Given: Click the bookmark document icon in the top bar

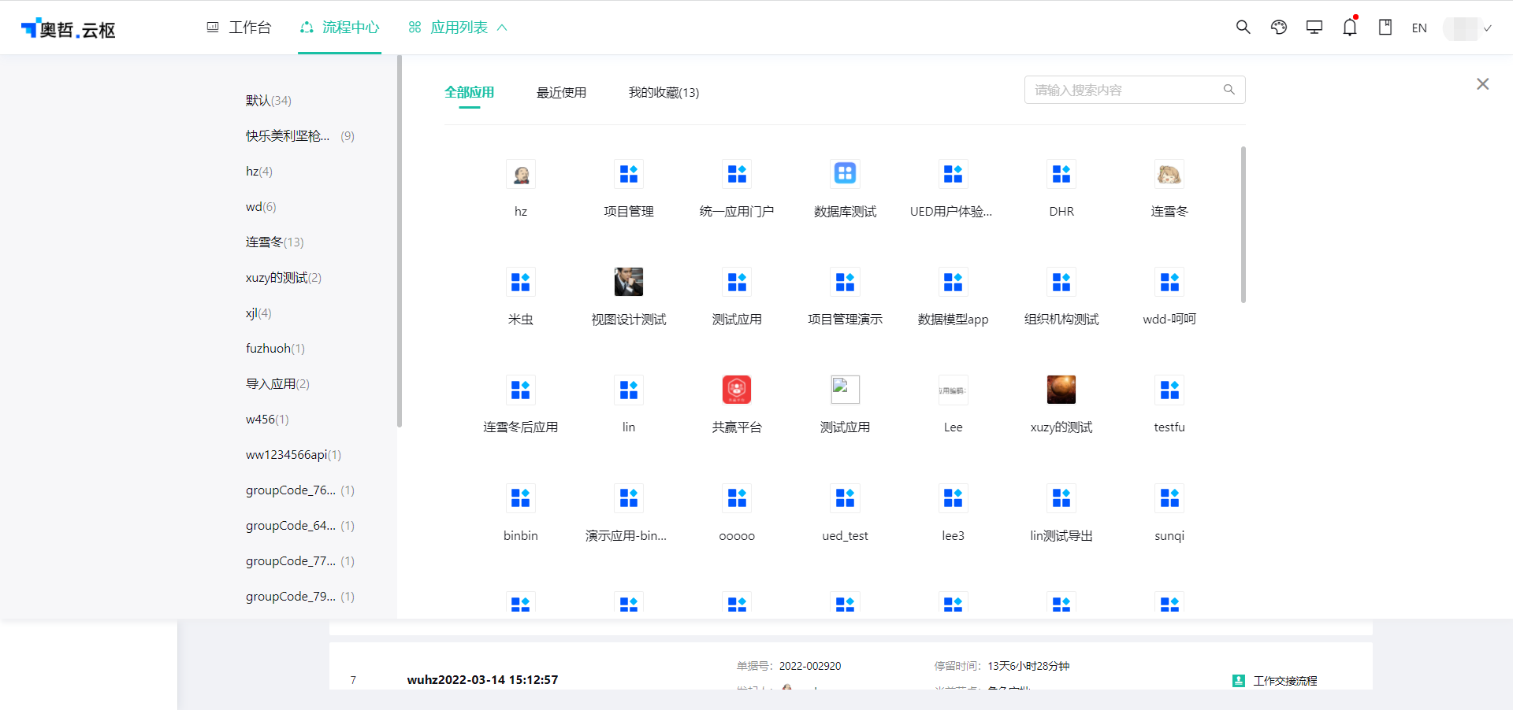Looking at the screenshot, I should tap(1385, 28).
